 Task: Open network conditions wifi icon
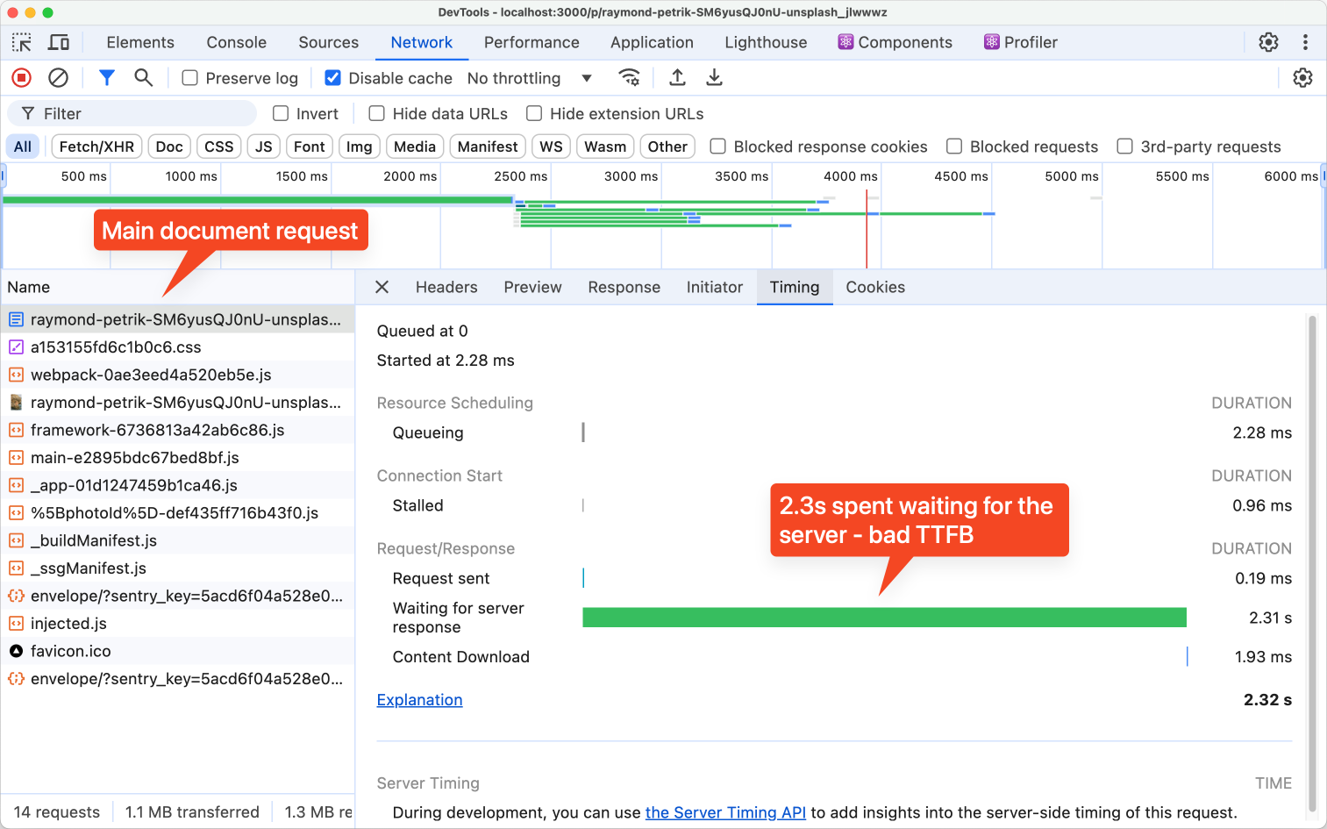pyautogui.click(x=629, y=77)
